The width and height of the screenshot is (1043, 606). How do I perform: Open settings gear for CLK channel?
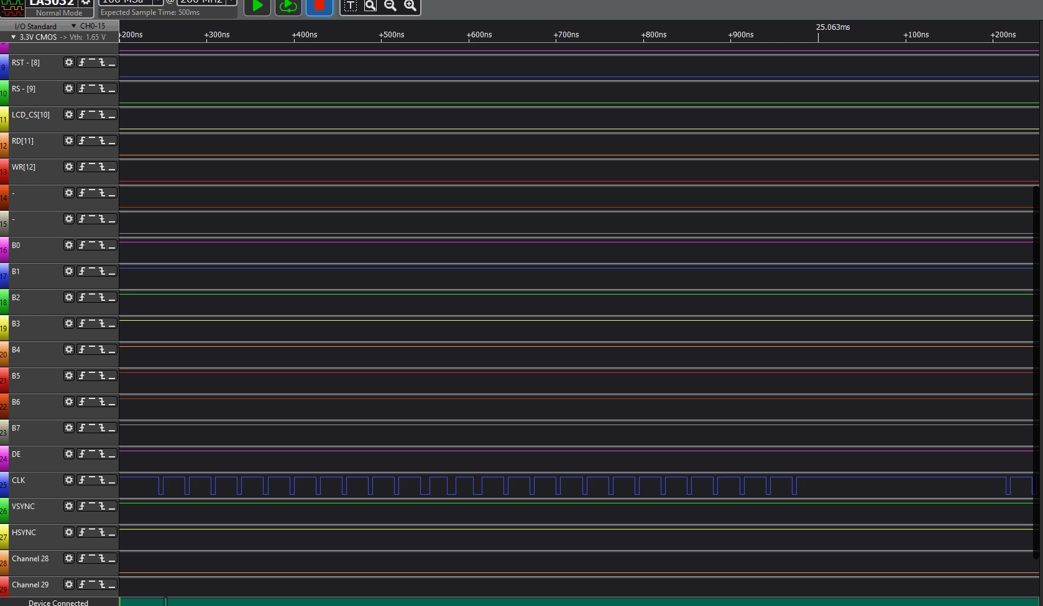(x=69, y=480)
